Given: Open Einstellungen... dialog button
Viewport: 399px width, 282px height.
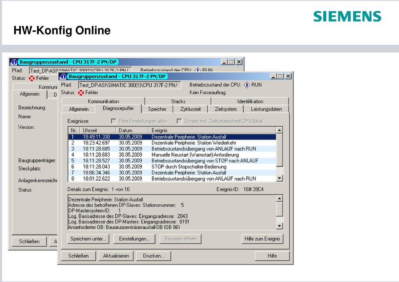Looking at the screenshot, I should click(x=134, y=239).
